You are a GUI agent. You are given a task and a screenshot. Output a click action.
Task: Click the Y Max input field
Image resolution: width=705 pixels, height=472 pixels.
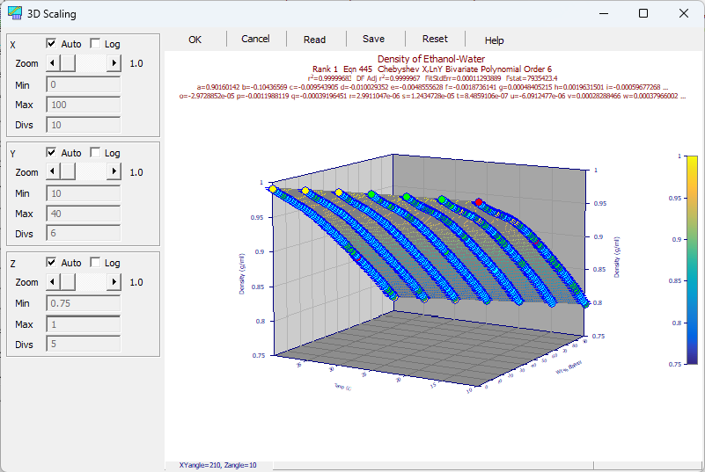(x=84, y=214)
